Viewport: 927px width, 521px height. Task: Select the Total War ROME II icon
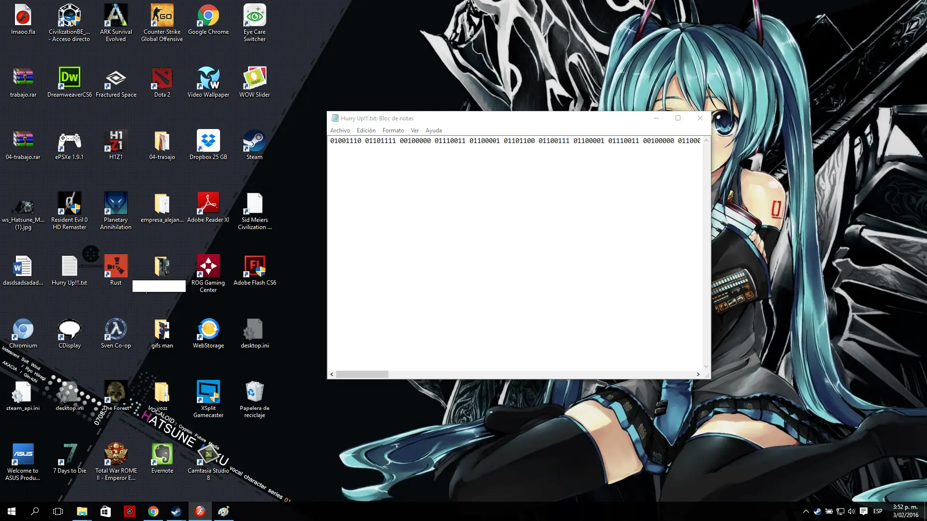(116, 462)
